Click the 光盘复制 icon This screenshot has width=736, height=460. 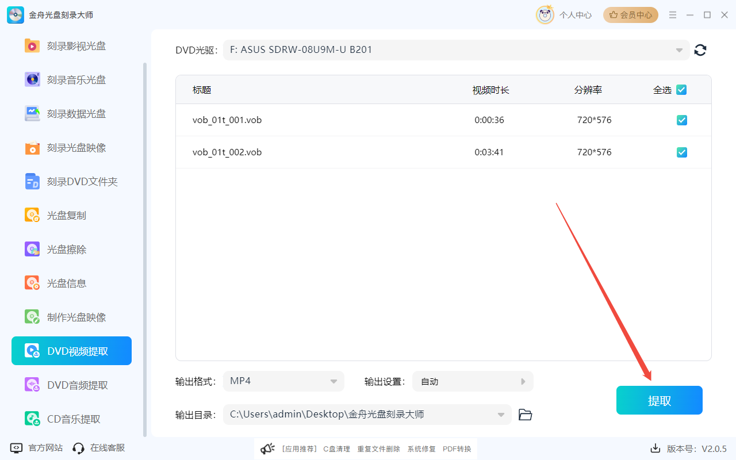(x=32, y=216)
